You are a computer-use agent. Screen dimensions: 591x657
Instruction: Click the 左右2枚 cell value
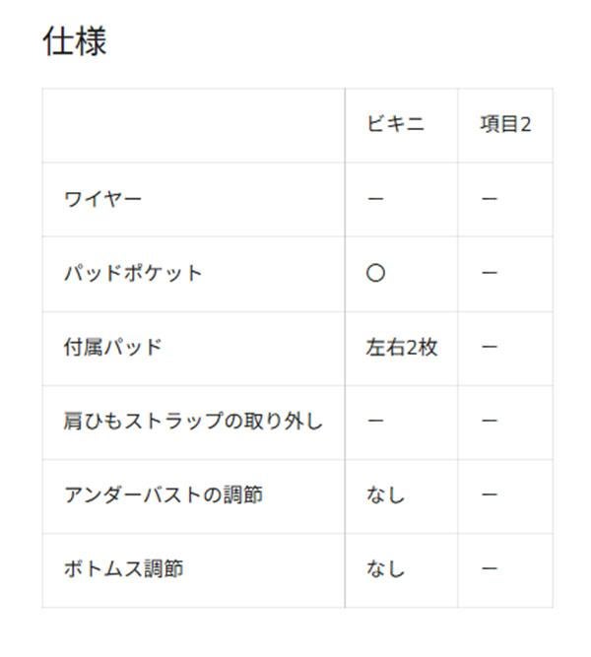[x=401, y=347]
